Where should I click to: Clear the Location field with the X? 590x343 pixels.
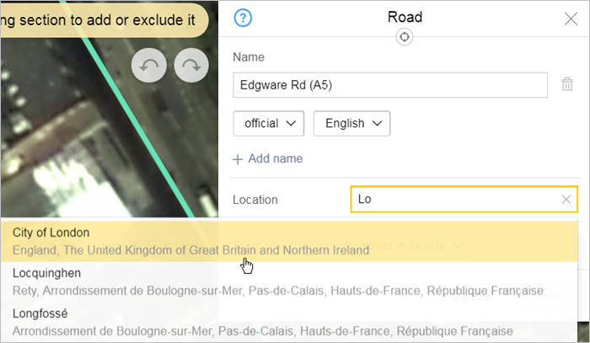[566, 200]
